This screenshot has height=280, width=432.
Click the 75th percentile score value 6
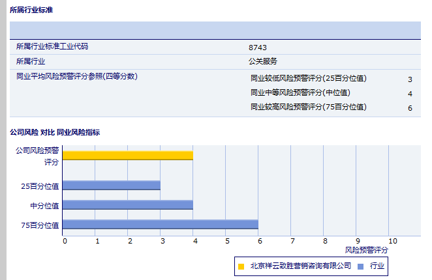(x=410, y=107)
